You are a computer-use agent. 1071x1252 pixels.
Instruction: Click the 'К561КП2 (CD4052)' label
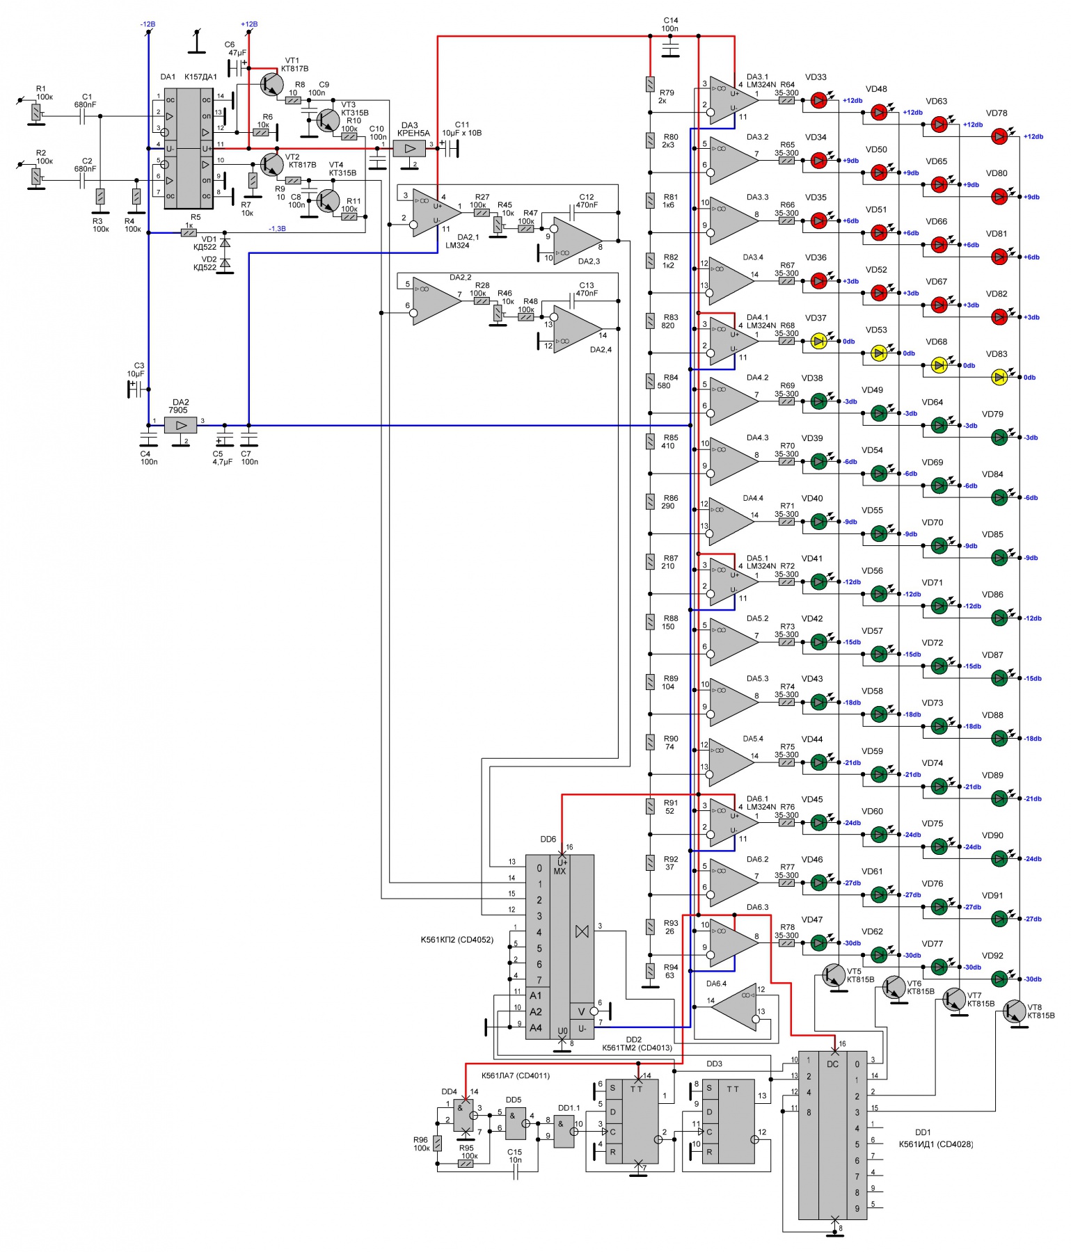point(457,940)
